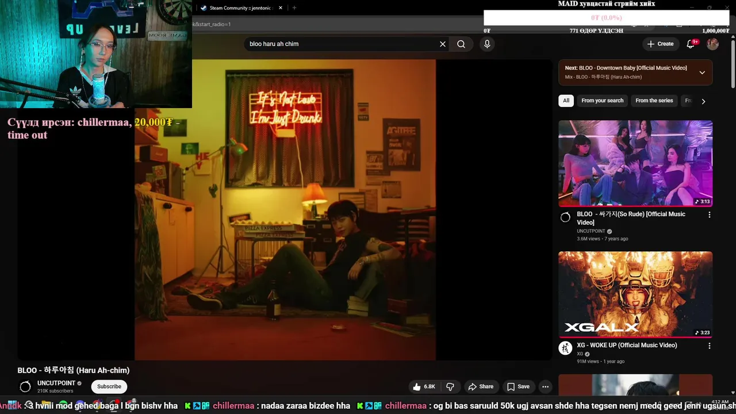Close the Steam Community browser tab

(281, 8)
